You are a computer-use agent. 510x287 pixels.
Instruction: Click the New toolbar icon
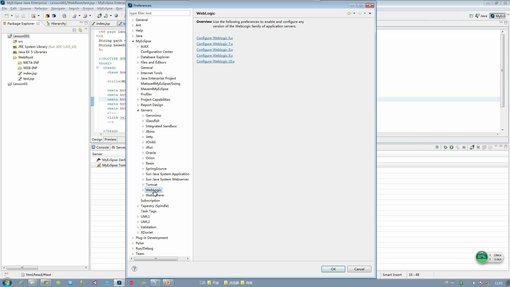tap(7, 16)
